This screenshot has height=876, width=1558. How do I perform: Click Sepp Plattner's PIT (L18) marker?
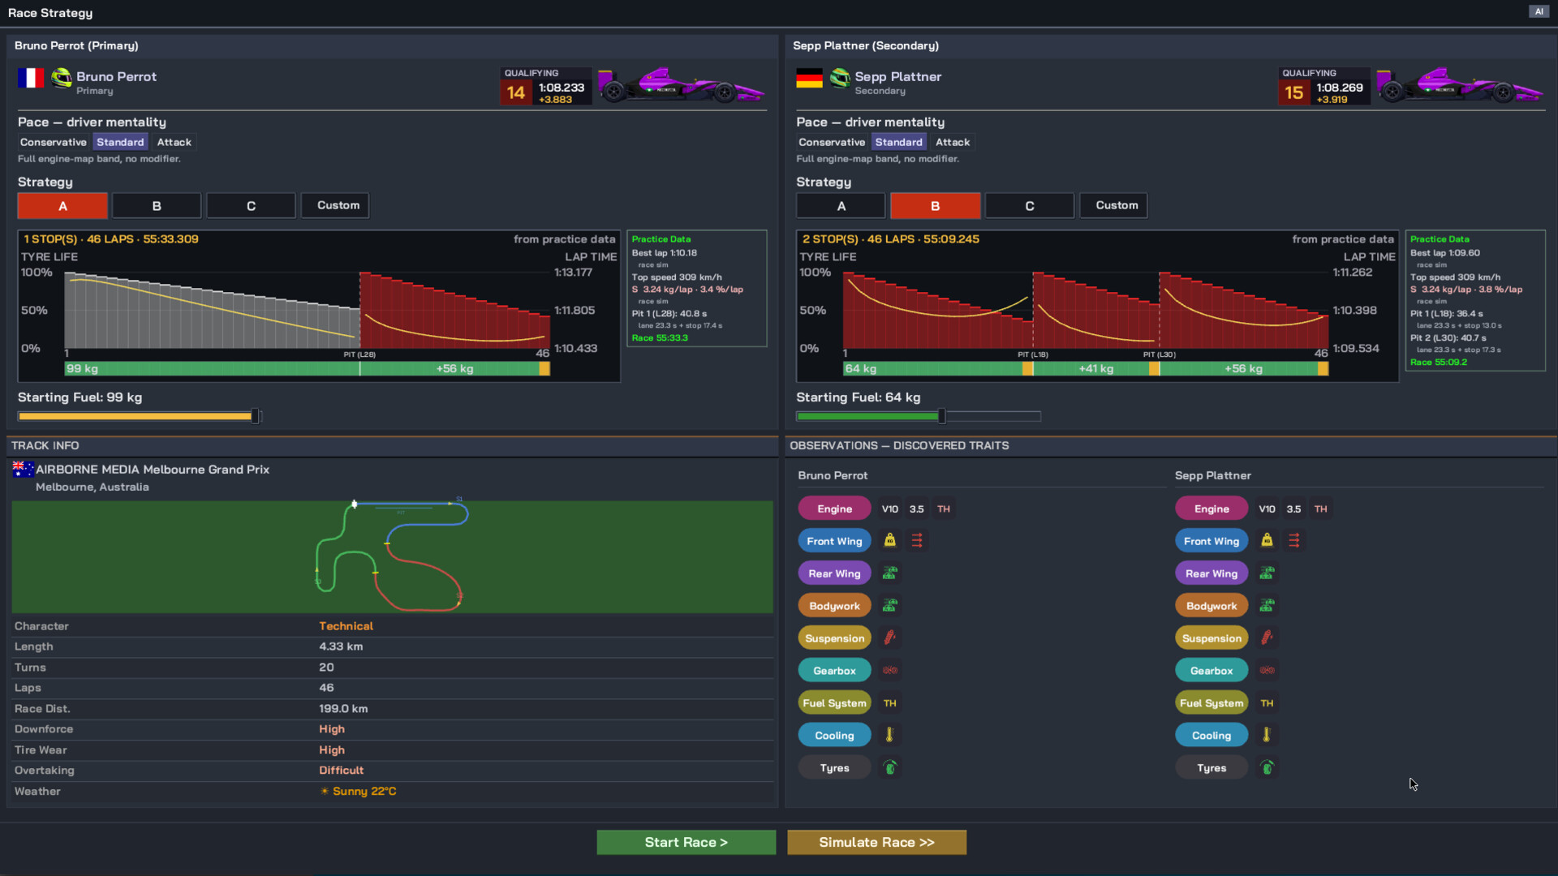click(x=1033, y=354)
